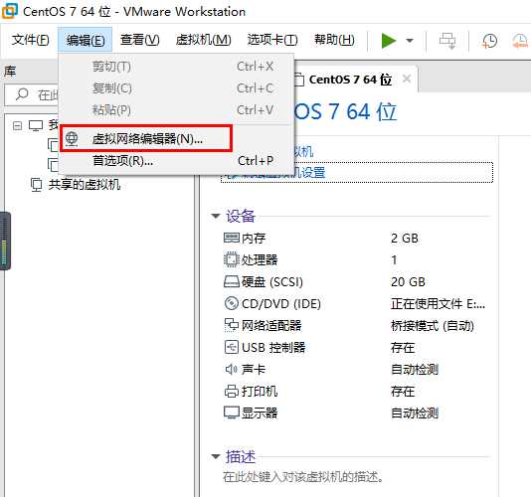This screenshot has width=531, height=497.
Task: Click the take snapshot clock icon
Action: [x=489, y=41]
